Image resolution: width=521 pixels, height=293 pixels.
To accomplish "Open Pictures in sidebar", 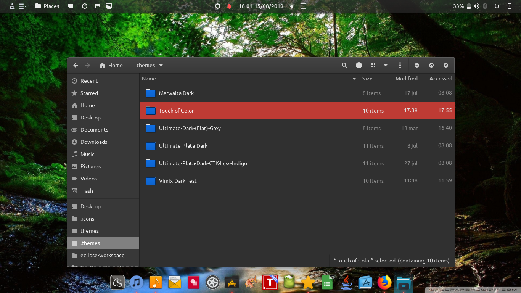I will point(103,166).
